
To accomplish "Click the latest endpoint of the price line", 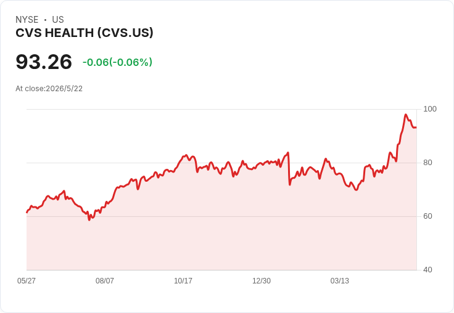I will point(416,128).
